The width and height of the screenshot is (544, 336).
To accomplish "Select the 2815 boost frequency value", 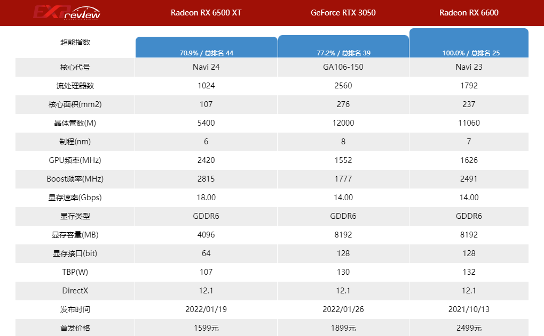I will (206, 179).
